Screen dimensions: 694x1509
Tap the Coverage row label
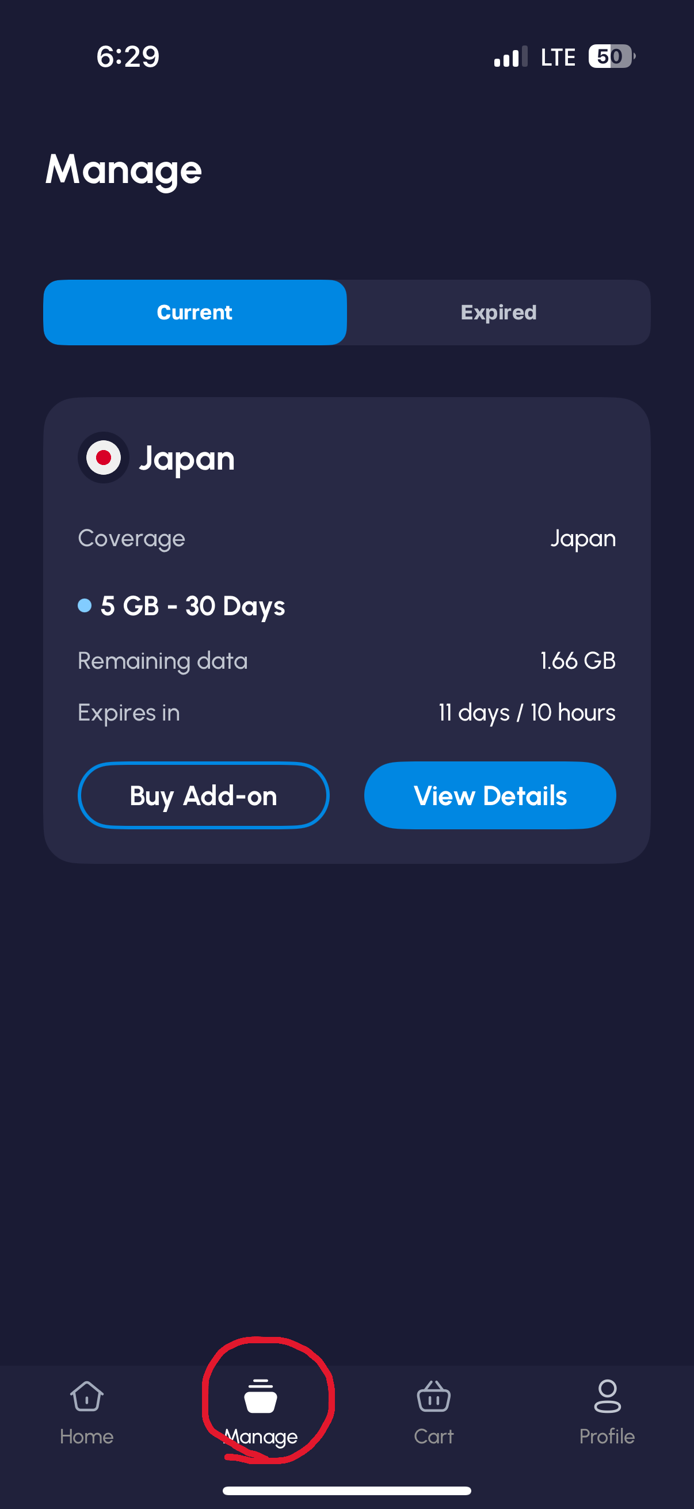point(131,538)
